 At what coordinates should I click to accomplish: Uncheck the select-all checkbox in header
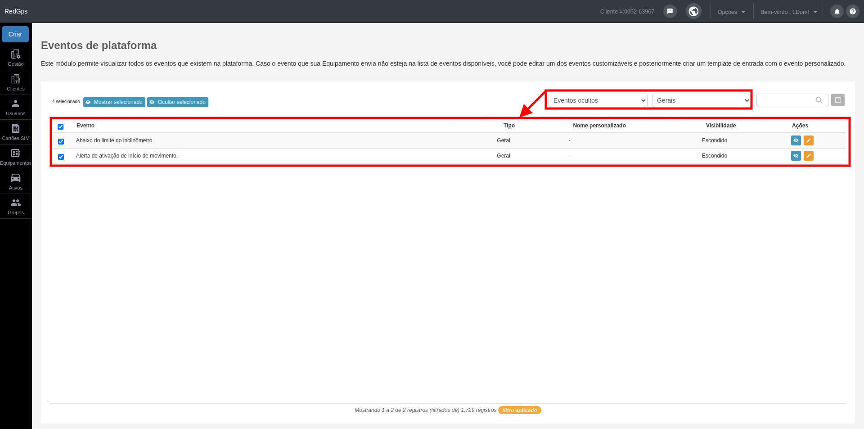(x=61, y=126)
